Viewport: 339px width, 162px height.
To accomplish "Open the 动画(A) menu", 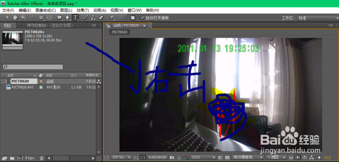I will 100,10.
